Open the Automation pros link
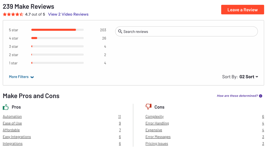Image resolution: width=269 pixels, height=151 pixels. [12, 117]
